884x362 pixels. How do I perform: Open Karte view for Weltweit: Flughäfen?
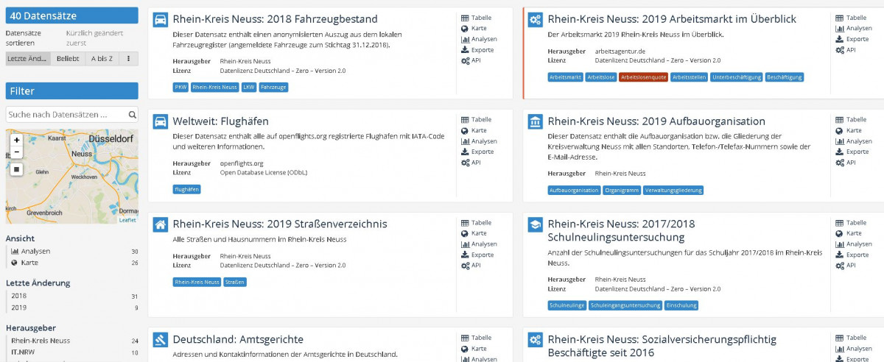tap(480, 130)
